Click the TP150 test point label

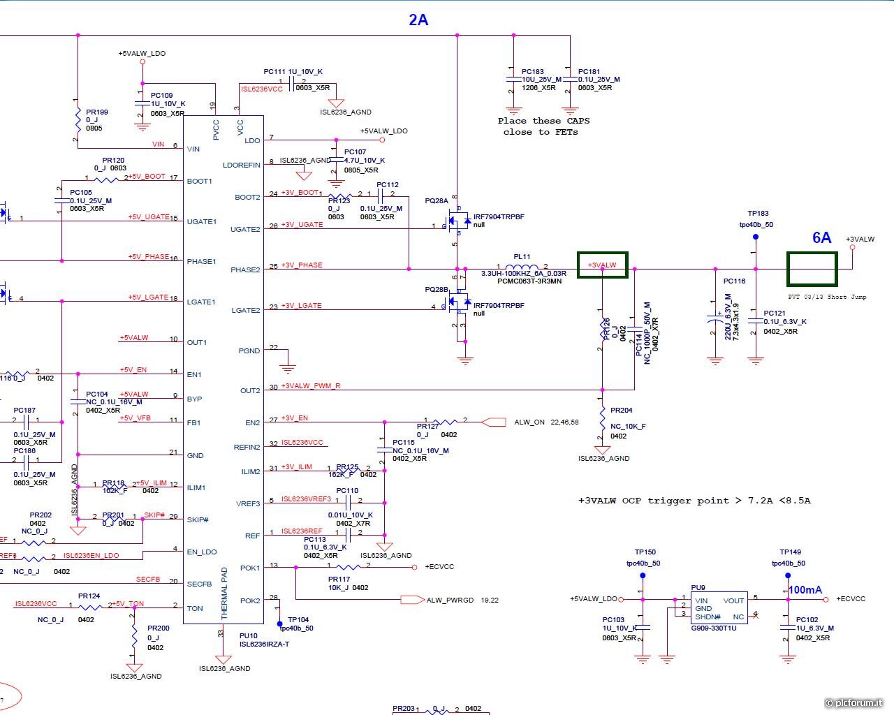[x=645, y=552]
